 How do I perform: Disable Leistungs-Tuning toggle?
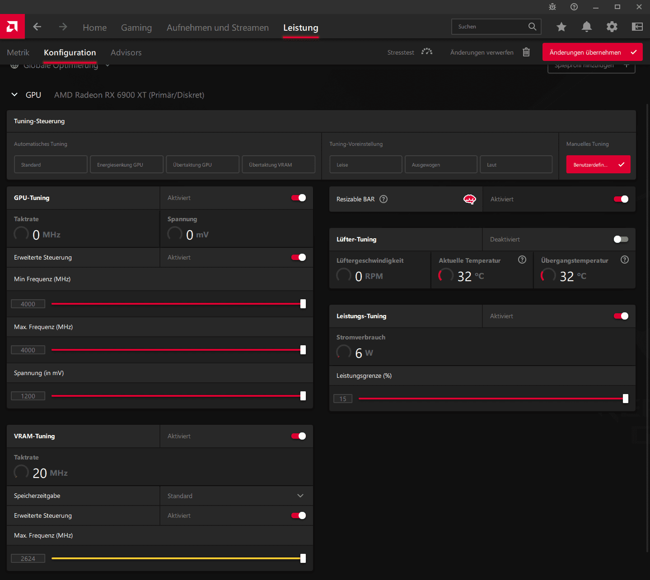[x=621, y=316]
